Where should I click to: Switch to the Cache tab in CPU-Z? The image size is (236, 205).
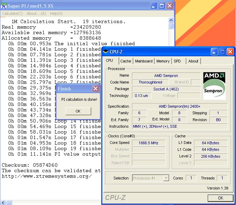point(126,61)
